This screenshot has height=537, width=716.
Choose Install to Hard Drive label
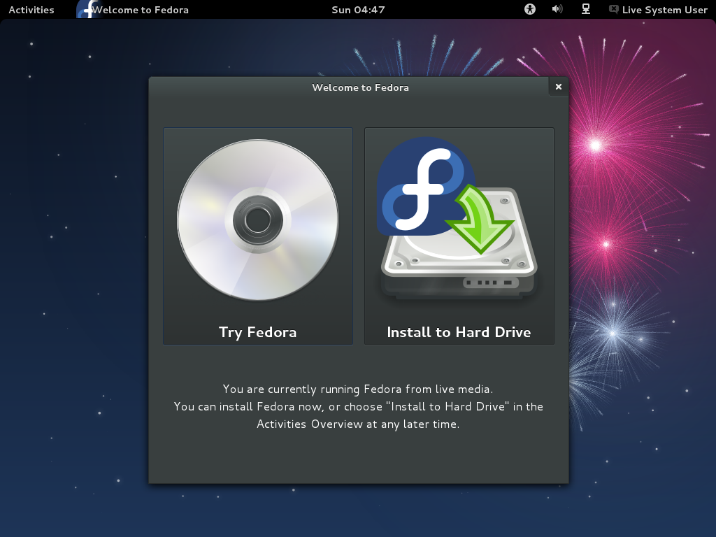point(459,332)
